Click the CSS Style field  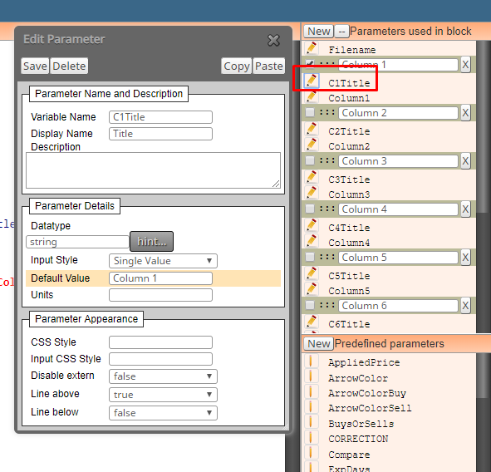tap(160, 342)
